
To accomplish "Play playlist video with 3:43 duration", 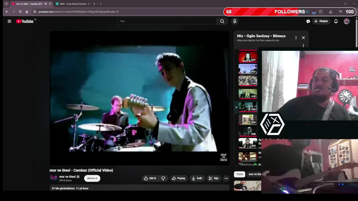I will click(248, 143).
